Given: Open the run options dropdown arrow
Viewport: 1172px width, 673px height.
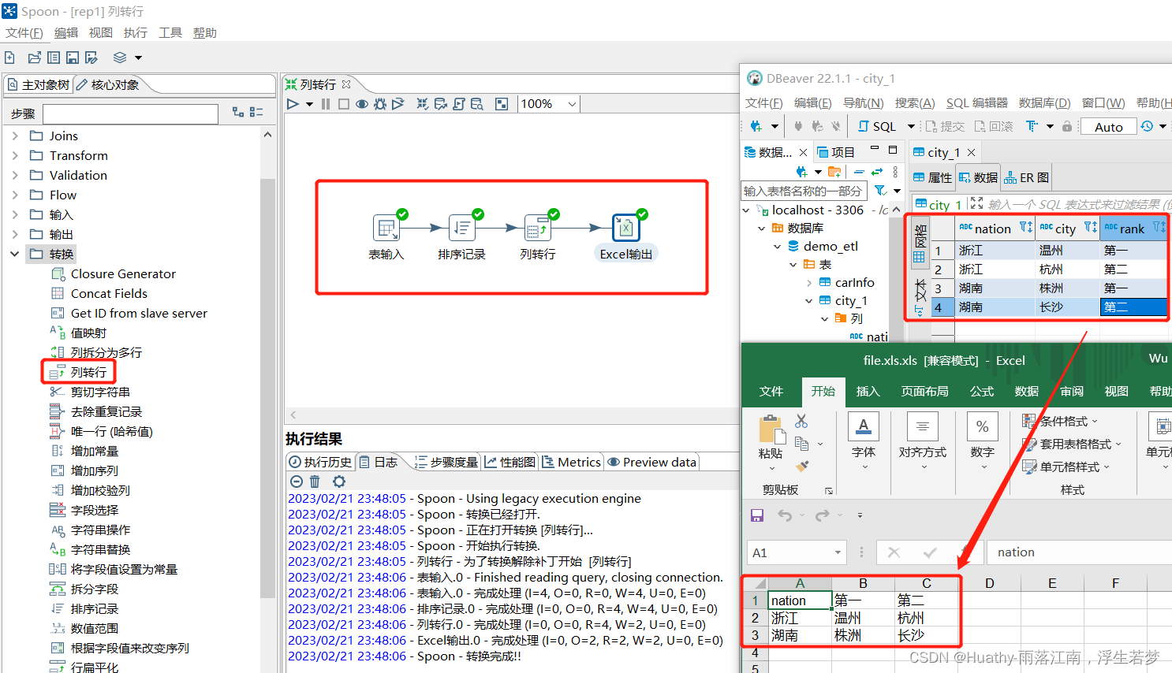Looking at the screenshot, I should coord(309,104).
